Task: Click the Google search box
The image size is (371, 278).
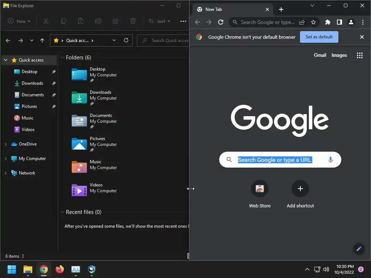Action: pyautogui.click(x=280, y=160)
